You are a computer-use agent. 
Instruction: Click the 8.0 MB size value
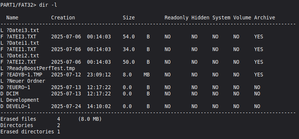(x=136, y=75)
